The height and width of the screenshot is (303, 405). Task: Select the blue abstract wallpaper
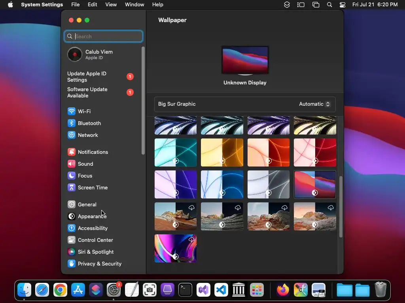pyautogui.click(x=222, y=185)
